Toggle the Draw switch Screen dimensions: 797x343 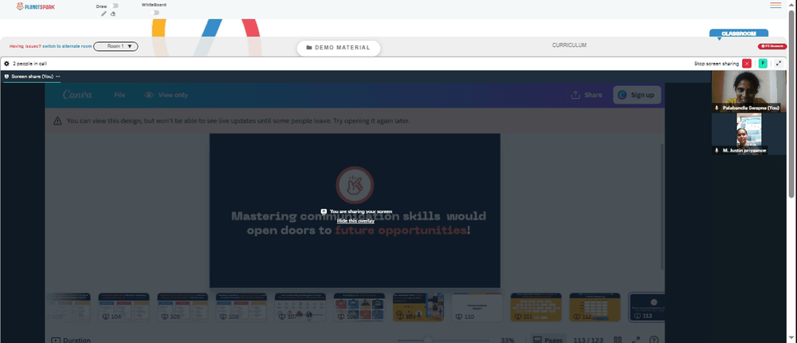[x=115, y=6]
